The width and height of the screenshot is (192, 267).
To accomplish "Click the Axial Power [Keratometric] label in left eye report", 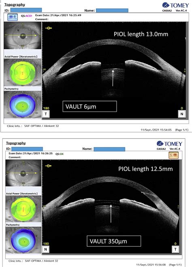I will [22, 193].
